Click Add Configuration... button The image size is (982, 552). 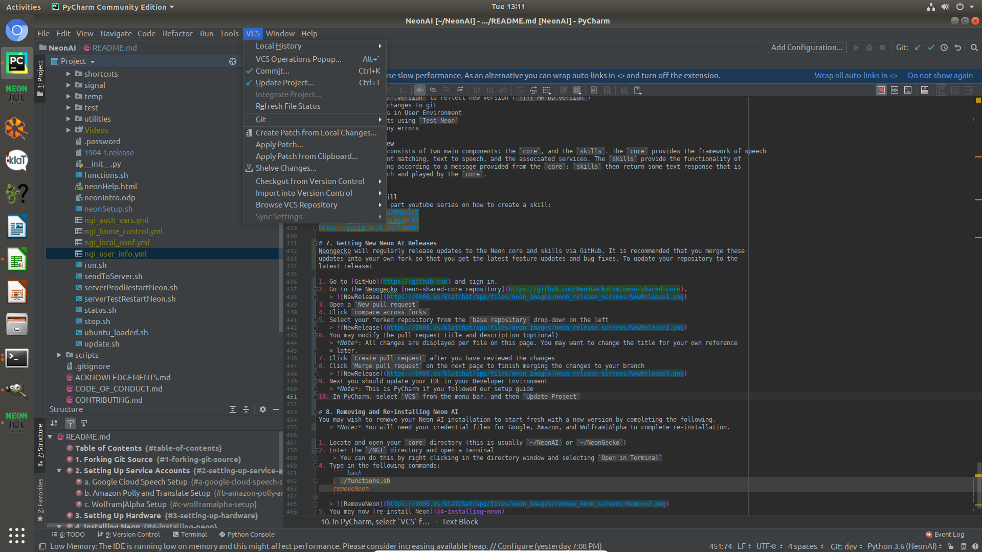(x=807, y=48)
